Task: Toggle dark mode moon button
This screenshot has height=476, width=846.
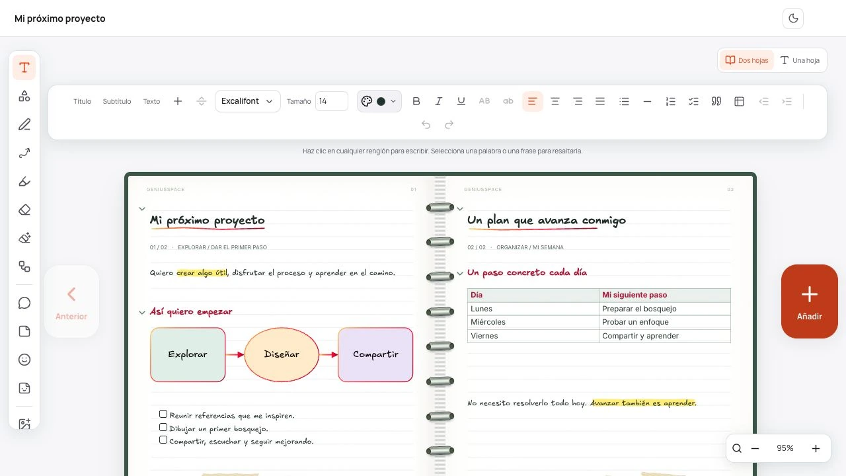Action: tap(793, 19)
